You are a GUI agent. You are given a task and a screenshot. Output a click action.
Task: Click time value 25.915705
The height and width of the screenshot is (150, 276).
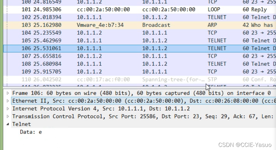[47, 72]
